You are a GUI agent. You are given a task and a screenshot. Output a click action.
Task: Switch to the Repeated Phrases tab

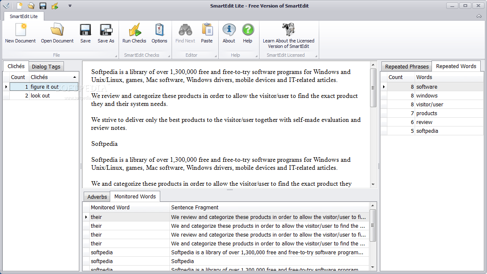pyautogui.click(x=407, y=67)
